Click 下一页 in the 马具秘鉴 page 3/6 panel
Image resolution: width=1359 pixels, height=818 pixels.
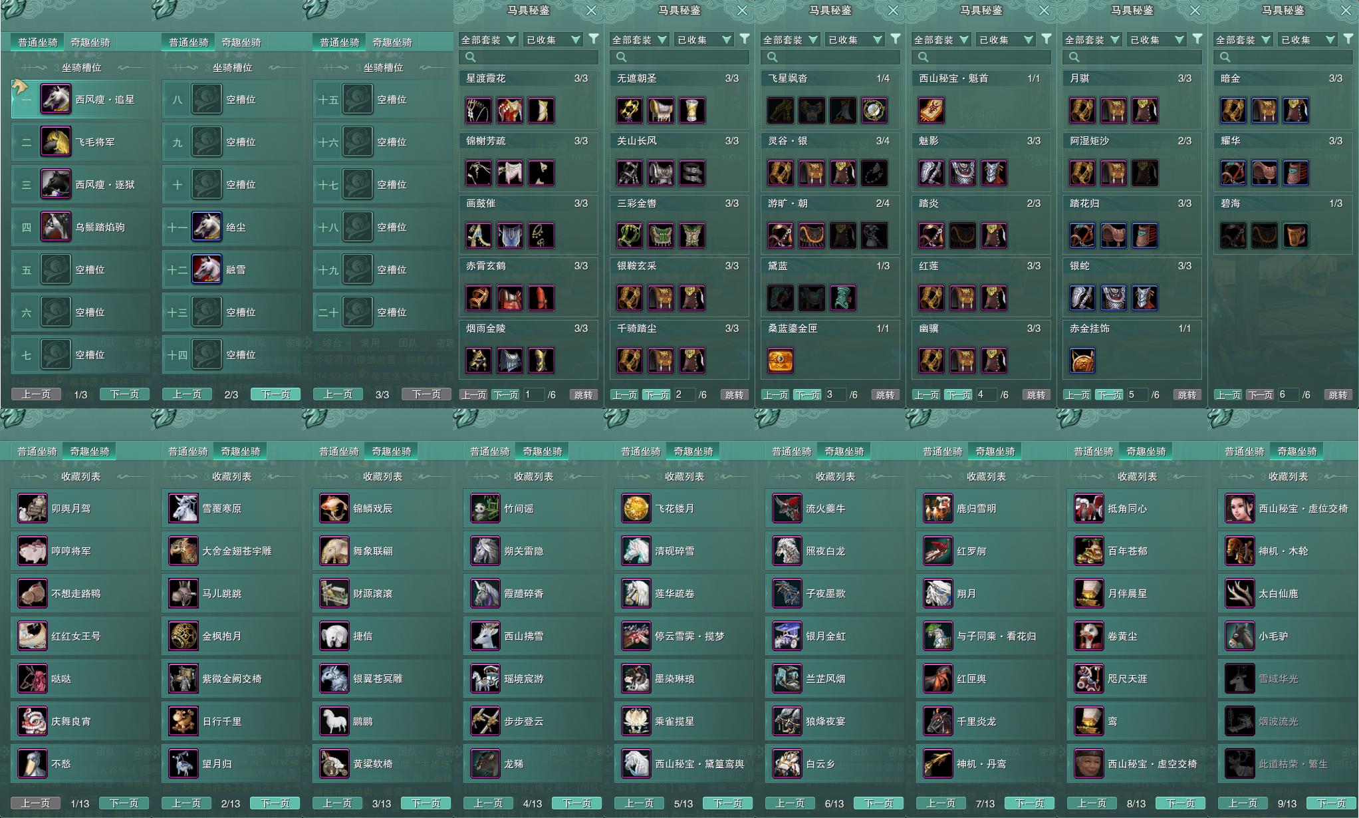808,395
